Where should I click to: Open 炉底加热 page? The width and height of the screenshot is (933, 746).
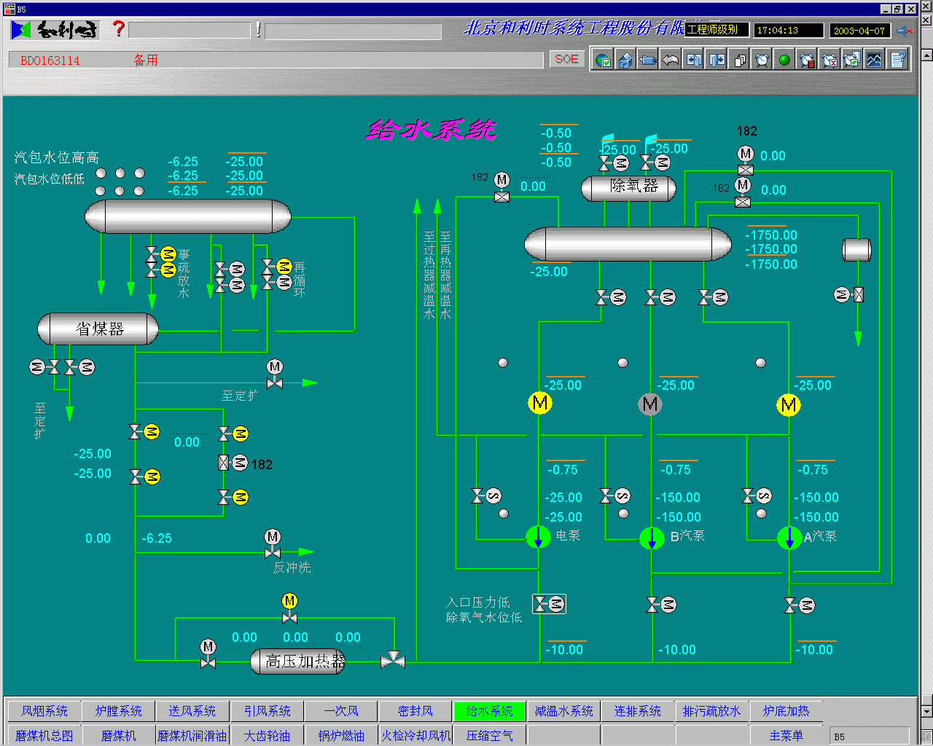tap(786, 711)
